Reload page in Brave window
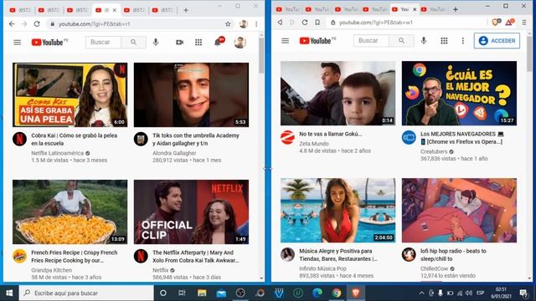The image size is (536, 301). pyautogui.click(x=305, y=23)
